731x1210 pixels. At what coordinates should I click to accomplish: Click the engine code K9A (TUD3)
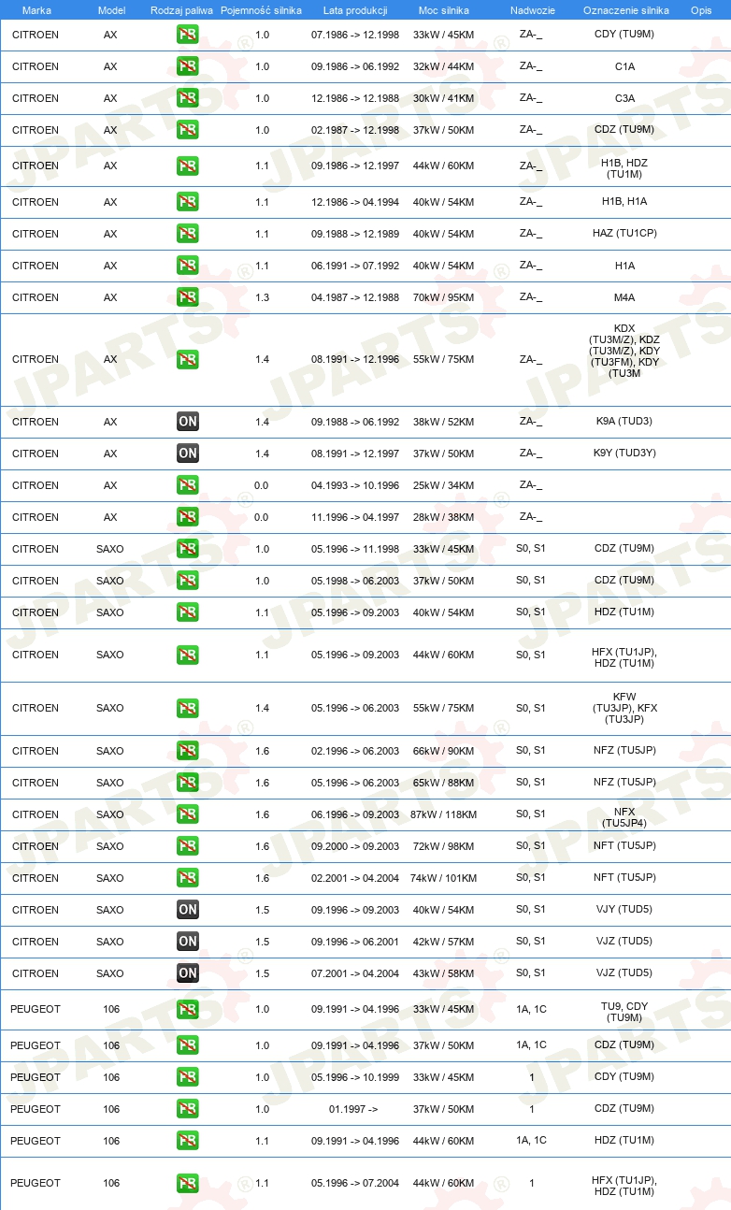click(624, 422)
